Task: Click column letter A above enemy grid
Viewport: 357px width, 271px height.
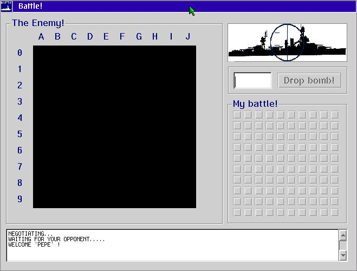Action: tap(41, 36)
